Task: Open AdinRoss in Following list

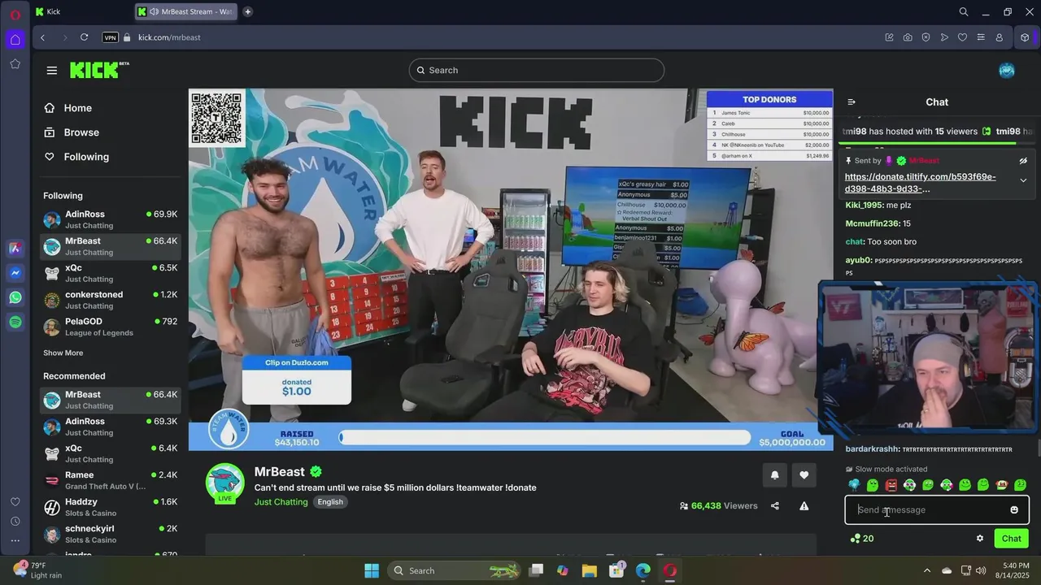Action: click(x=110, y=219)
